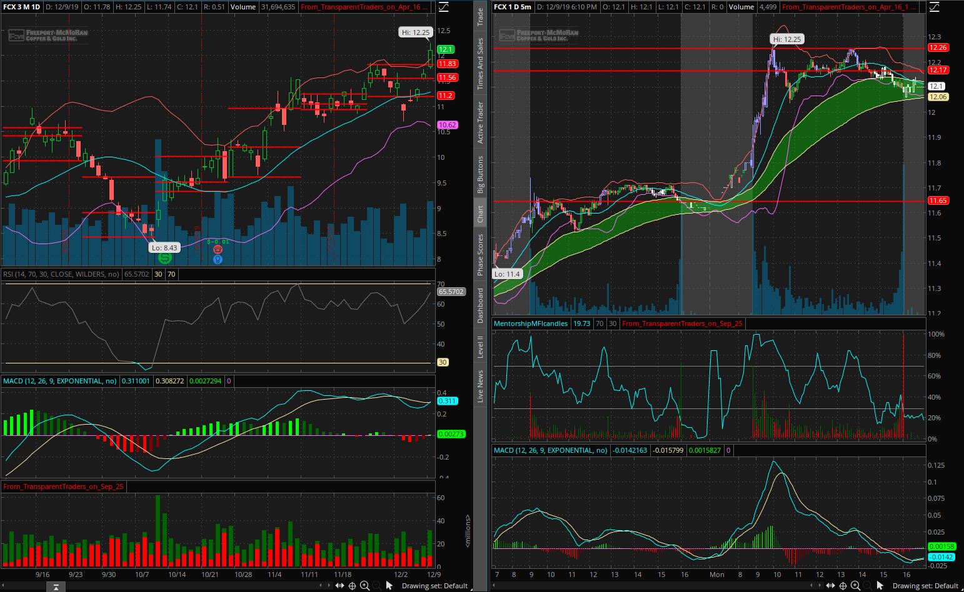Screen dimensions: 964x592
Task: Click the left chart's expansion arrows icon
Action: [339, 585]
